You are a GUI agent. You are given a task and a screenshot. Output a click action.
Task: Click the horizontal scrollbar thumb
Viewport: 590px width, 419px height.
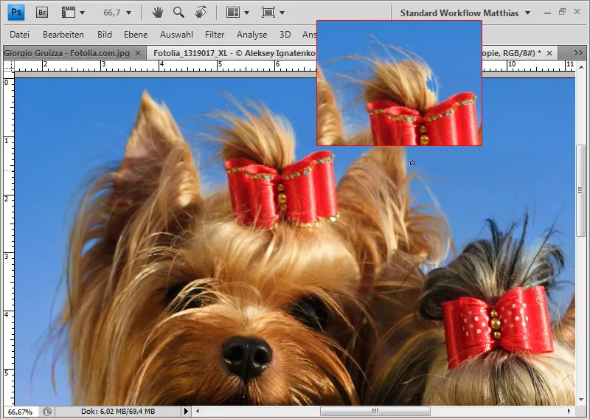(375, 411)
